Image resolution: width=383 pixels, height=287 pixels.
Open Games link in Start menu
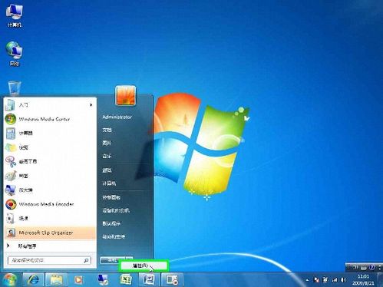107,170
